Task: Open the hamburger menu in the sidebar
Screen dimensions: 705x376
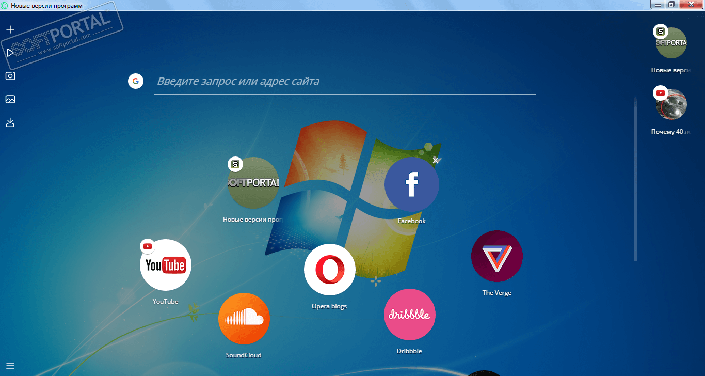Action: point(10,366)
